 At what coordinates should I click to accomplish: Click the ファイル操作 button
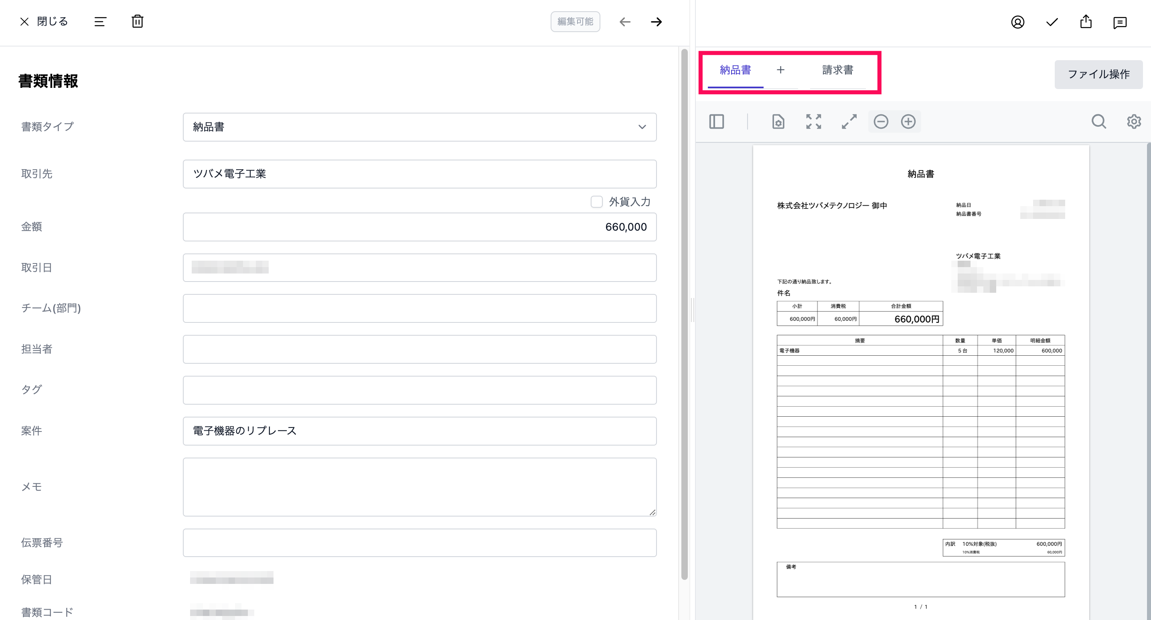pos(1098,74)
